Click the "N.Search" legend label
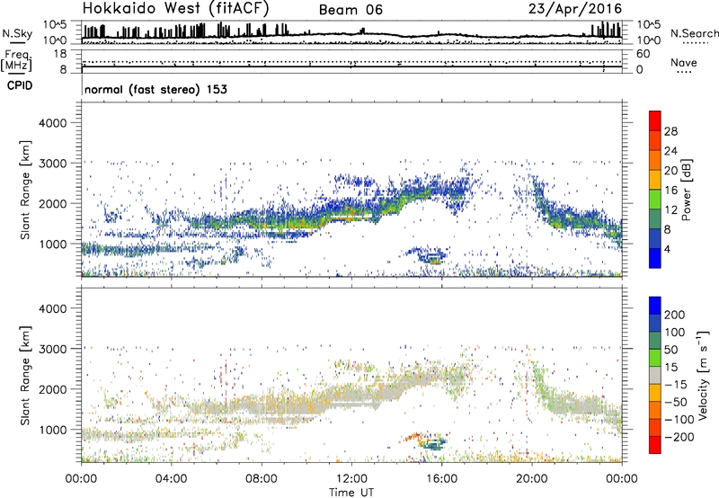 pos(695,33)
